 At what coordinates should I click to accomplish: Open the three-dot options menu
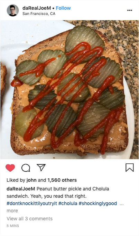tap(130, 10)
